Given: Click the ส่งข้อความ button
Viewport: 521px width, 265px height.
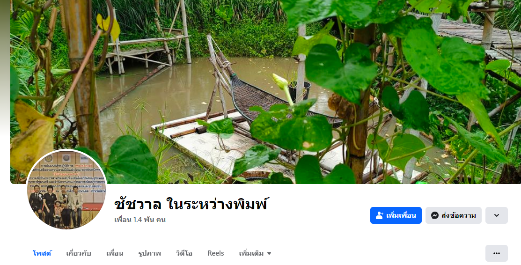Looking at the screenshot, I should coord(454,215).
